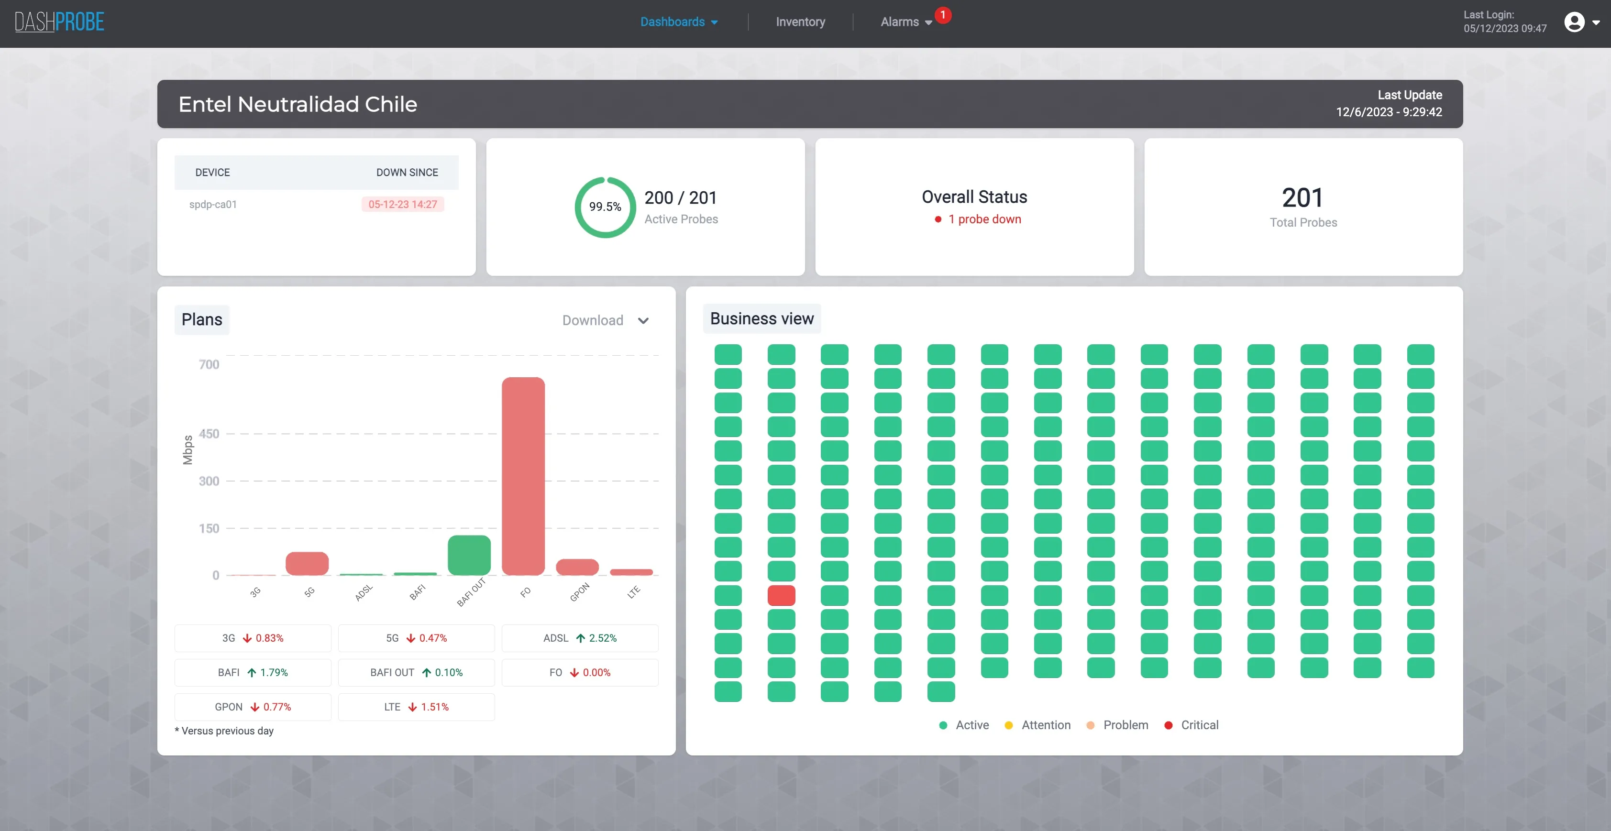Open the user account avatar menu
Screen dimensions: 1611x831
(x=1574, y=22)
